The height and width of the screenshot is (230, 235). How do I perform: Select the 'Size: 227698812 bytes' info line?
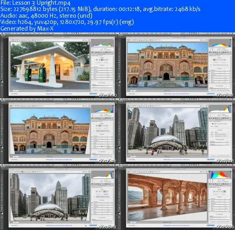pyautogui.click(x=100, y=9)
